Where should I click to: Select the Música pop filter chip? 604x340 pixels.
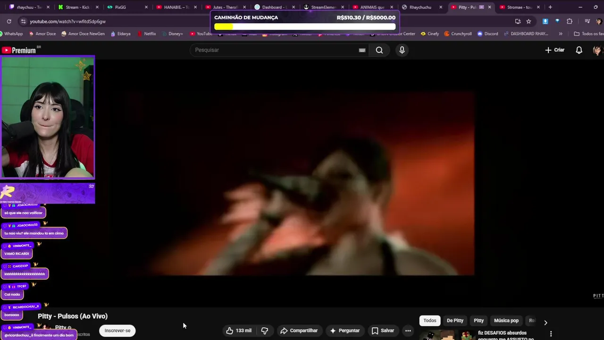click(506, 321)
